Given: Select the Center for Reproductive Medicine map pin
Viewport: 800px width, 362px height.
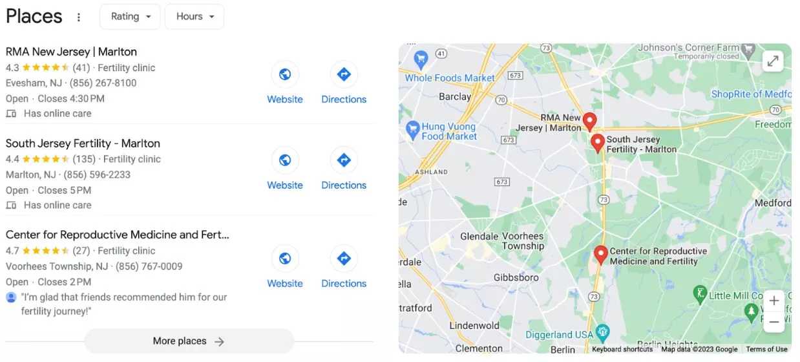Looking at the screenshot, I should pyautogui.click(x=601, y=255).
